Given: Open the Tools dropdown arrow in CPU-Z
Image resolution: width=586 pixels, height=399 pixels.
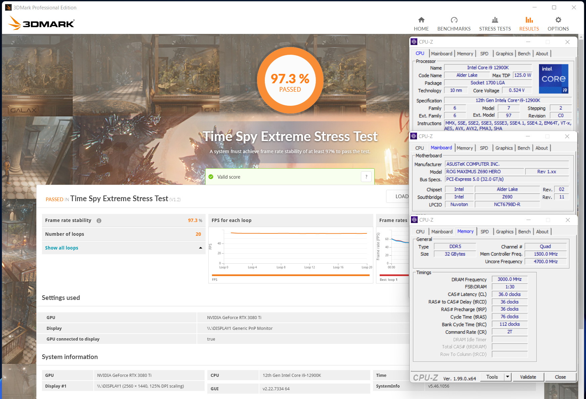Looking at the screenshot, I should pyautogui.click(x=508, y=377).
